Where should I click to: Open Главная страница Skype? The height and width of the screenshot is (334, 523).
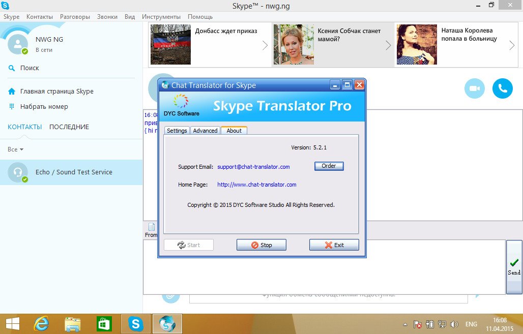(x=56, y=92)
